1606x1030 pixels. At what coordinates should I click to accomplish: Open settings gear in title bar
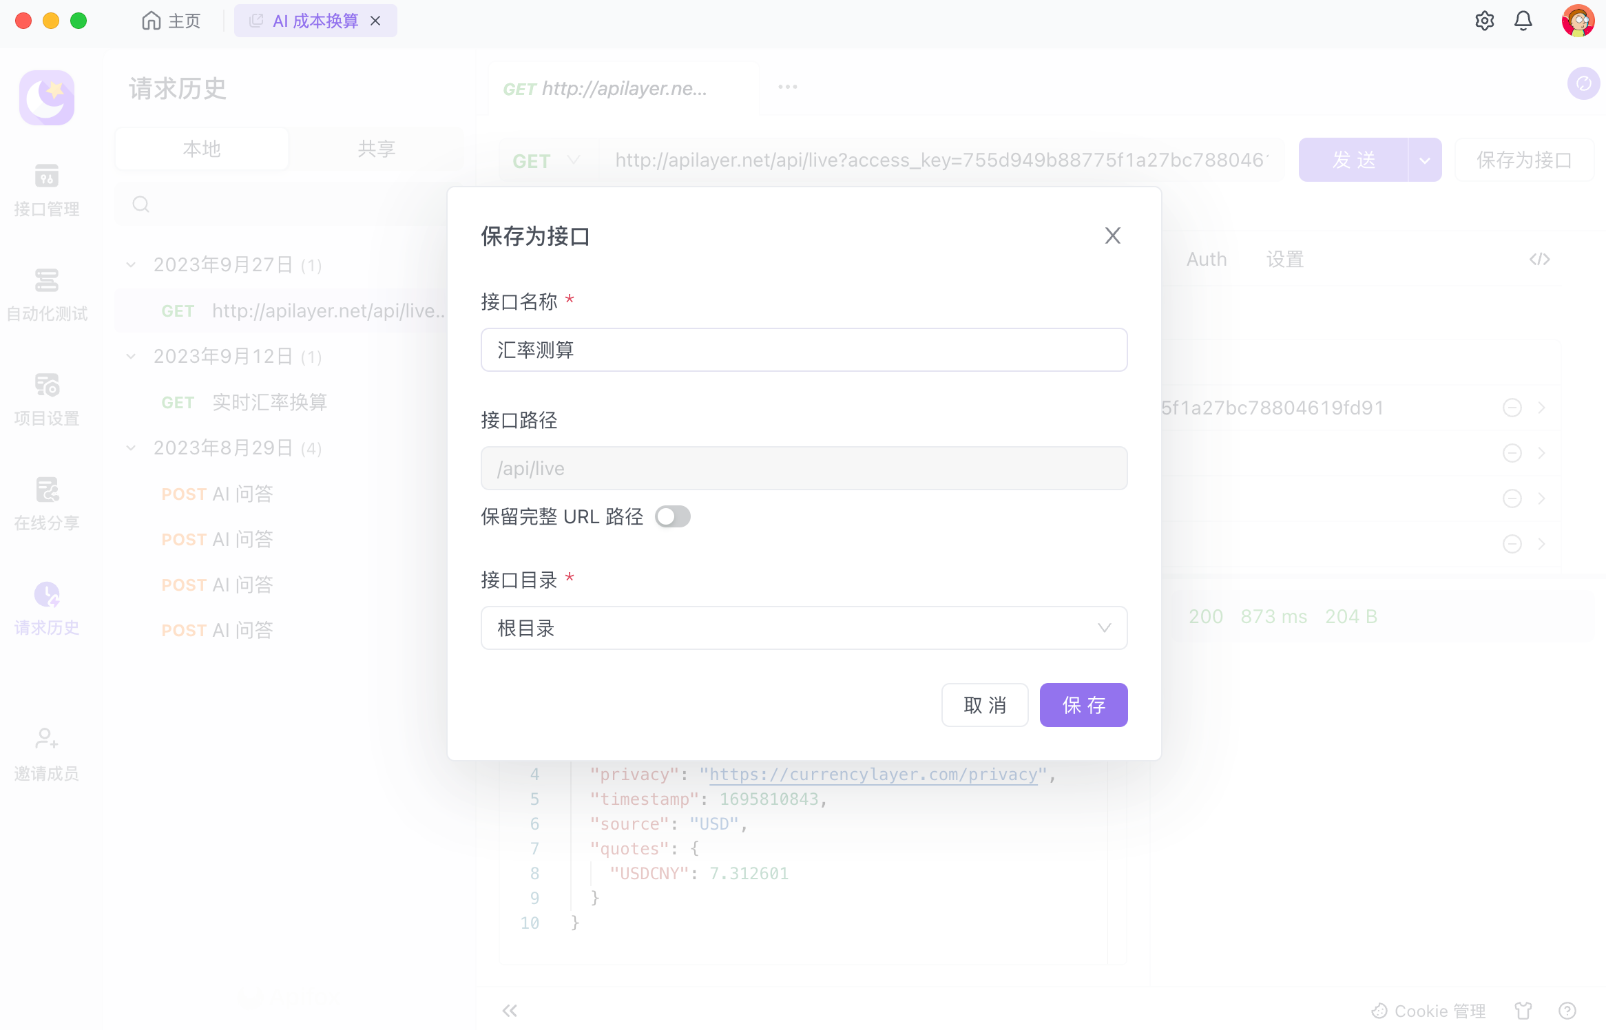click(1485, 21)
